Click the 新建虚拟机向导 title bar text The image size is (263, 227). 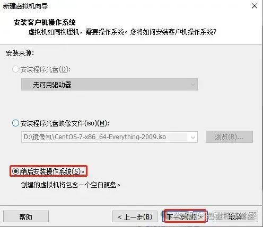point(25,6)
